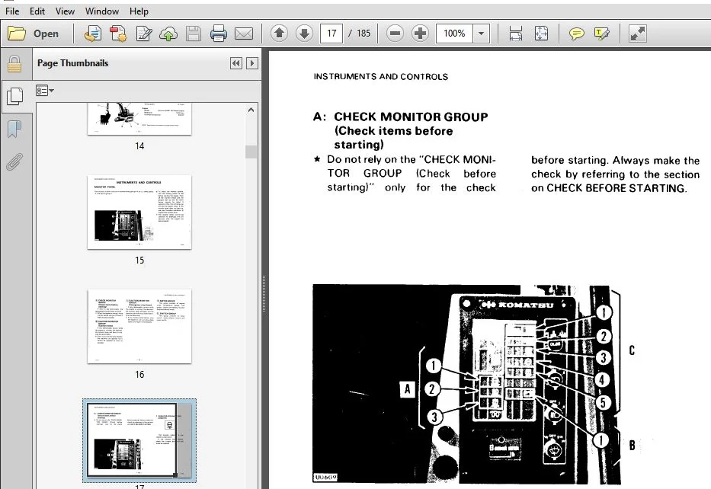Viewport: 711px width, 489px height.
Task: Click the upload to cloud icon
Action: (x=168, y=34)
